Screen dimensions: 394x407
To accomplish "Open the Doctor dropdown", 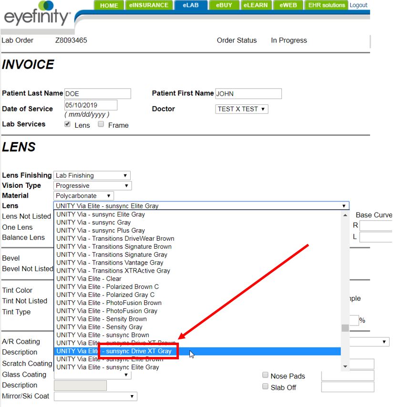I will pos(241,109).
